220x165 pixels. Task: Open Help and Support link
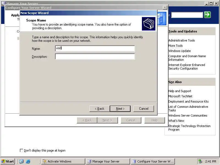180,91
